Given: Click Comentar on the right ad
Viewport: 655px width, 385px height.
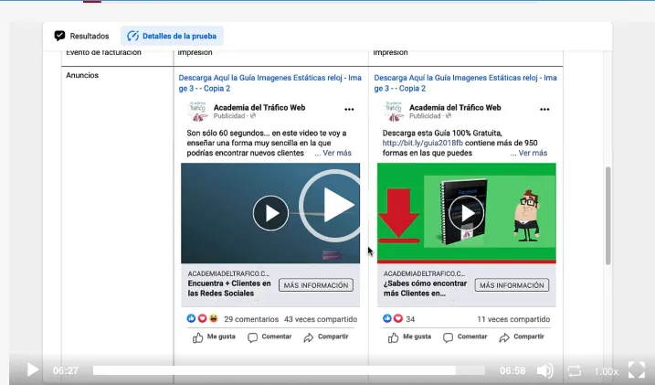Looking at the screenshot, I should pyautogui.click(x=465, y=337).
